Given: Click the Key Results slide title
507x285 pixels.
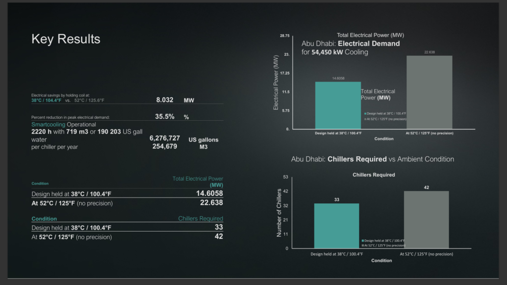Looking at the screenshot, I should tap(66, 39).
